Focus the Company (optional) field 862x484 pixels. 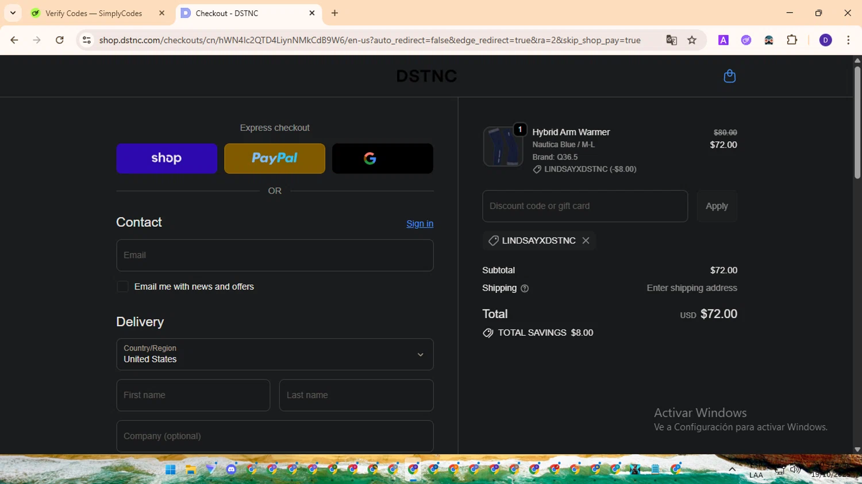tap(275, 436)
